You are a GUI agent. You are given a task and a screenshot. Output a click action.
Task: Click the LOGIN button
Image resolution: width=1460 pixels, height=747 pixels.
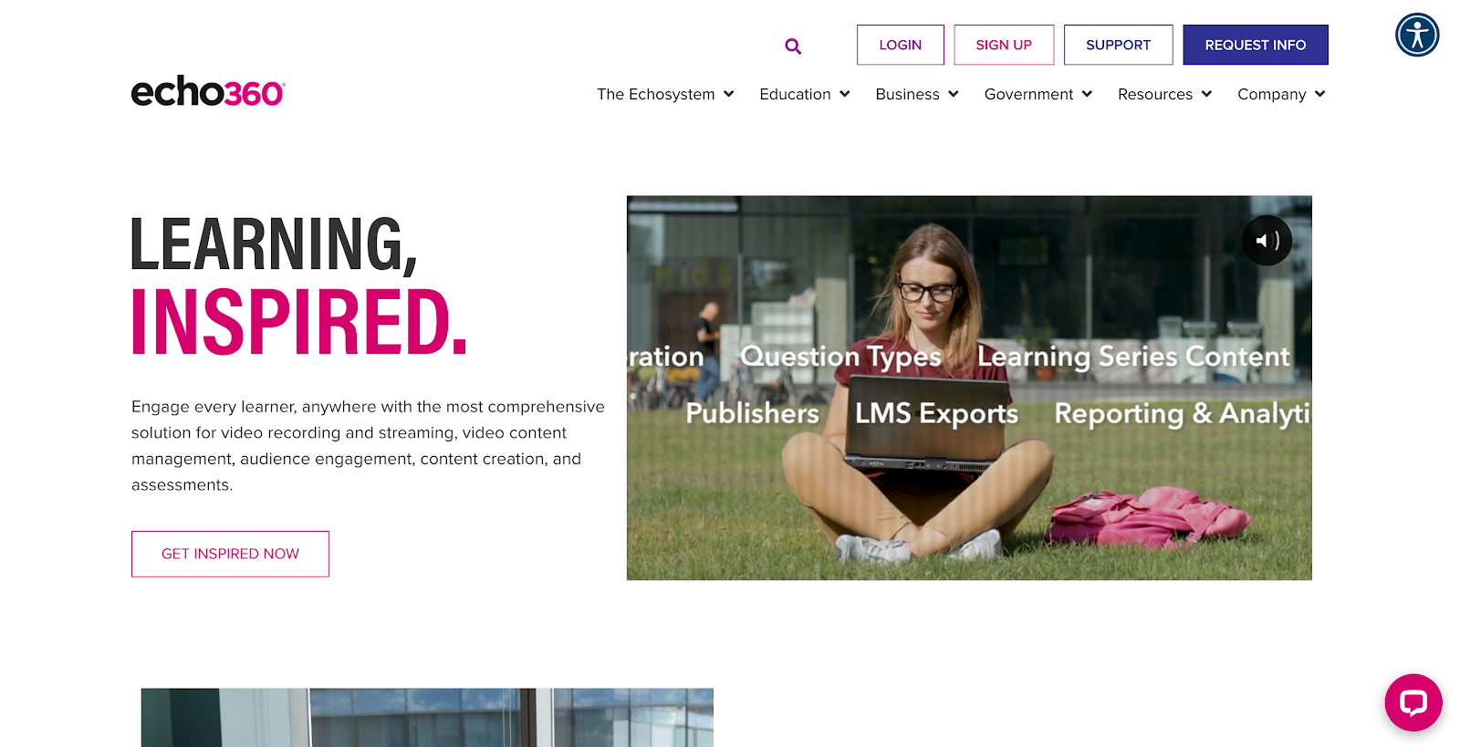tap(901, 45)
